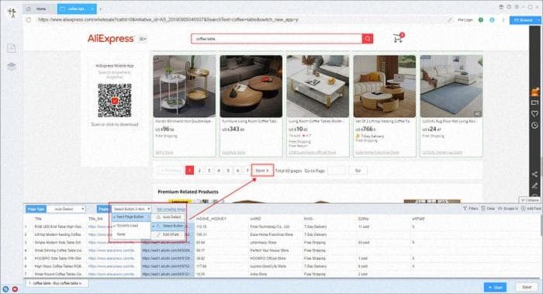Click the Start button
543x294 pixels.
pyautogui.click(x=495, y=287)
